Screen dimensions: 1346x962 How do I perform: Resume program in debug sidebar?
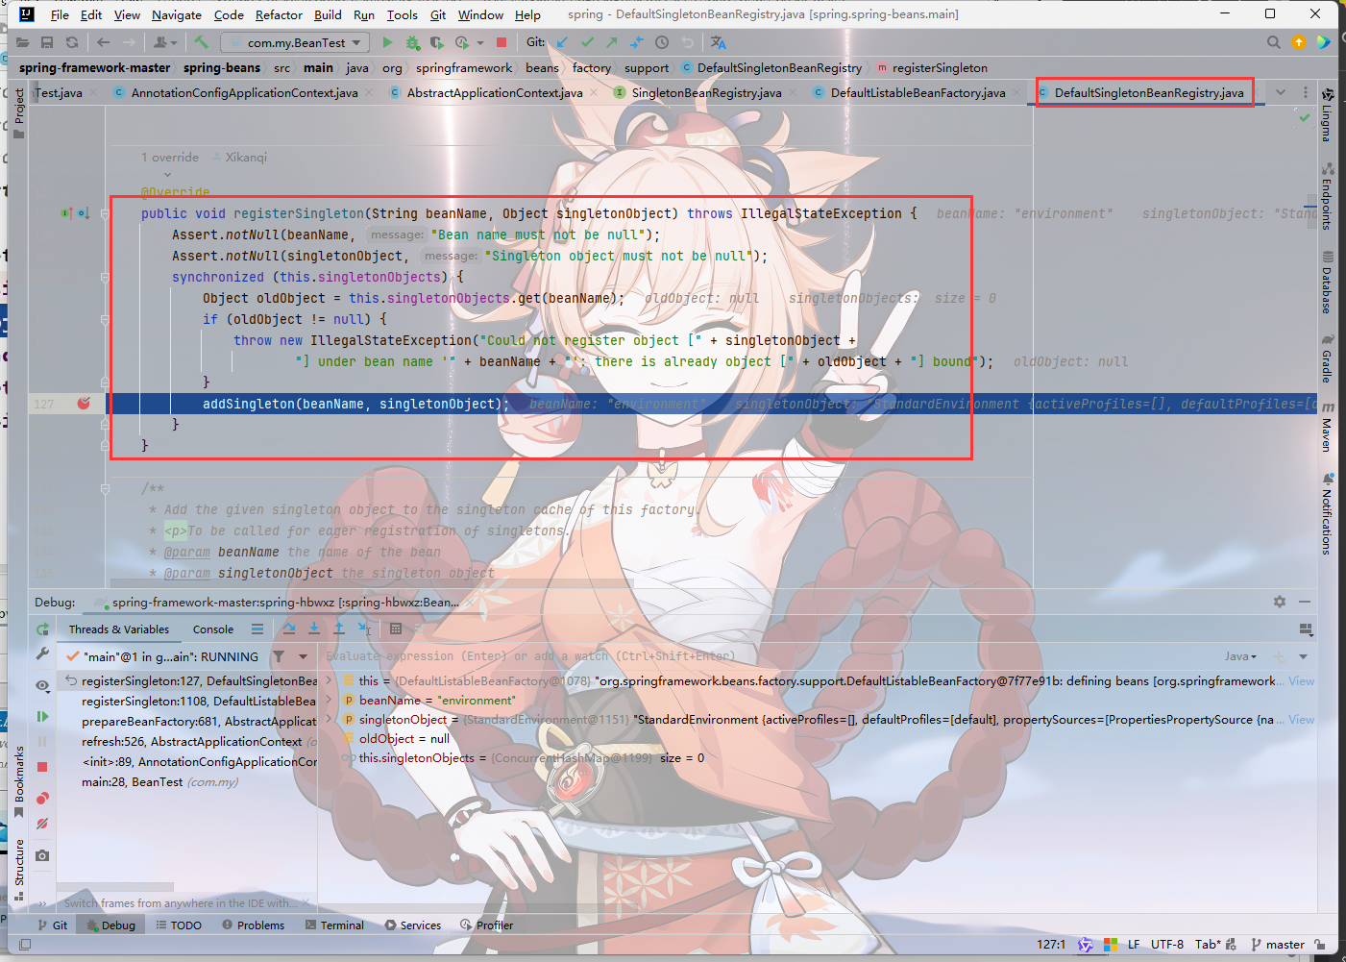point(42,716)
